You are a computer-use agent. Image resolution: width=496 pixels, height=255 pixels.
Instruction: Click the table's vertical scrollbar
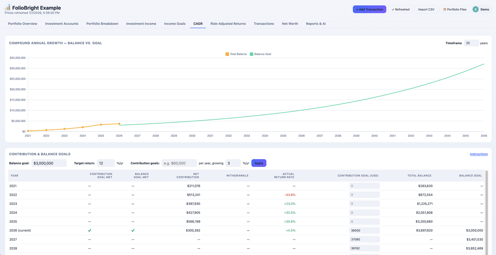(487, 212)
